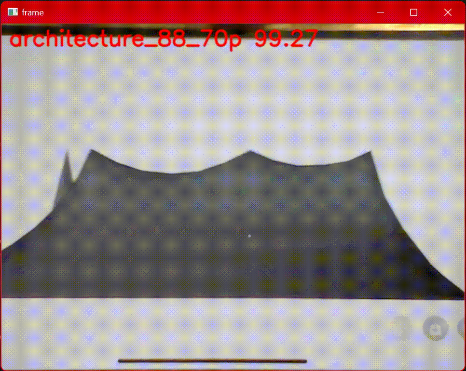Minimize the frame window
466x371 pixels.
click(380, 13)
